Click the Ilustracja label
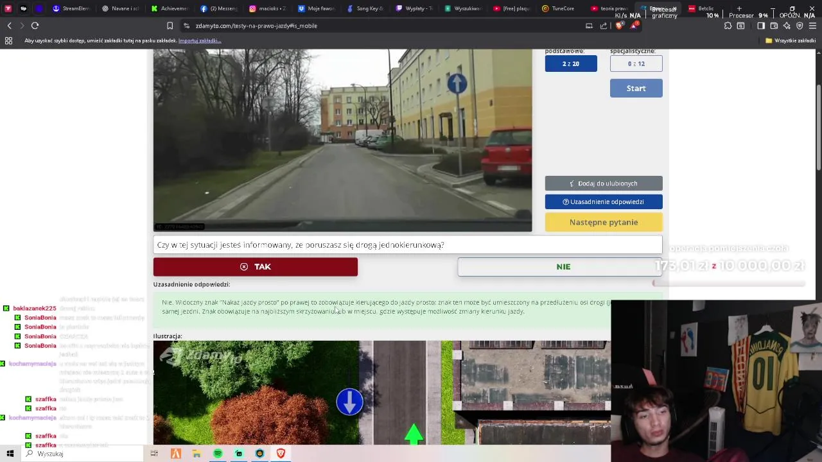This screenshot has width=822, height=462. (168, 336)
